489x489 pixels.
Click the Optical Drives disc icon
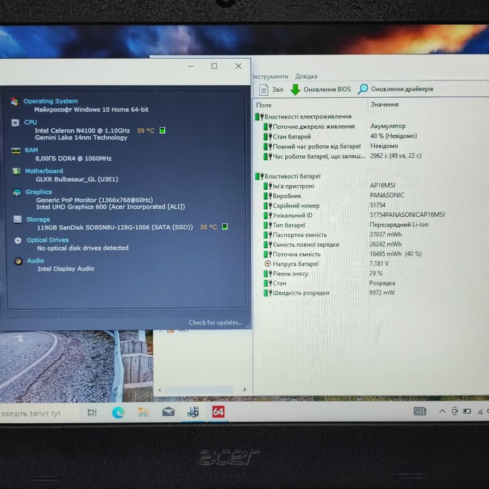(18, 240)
